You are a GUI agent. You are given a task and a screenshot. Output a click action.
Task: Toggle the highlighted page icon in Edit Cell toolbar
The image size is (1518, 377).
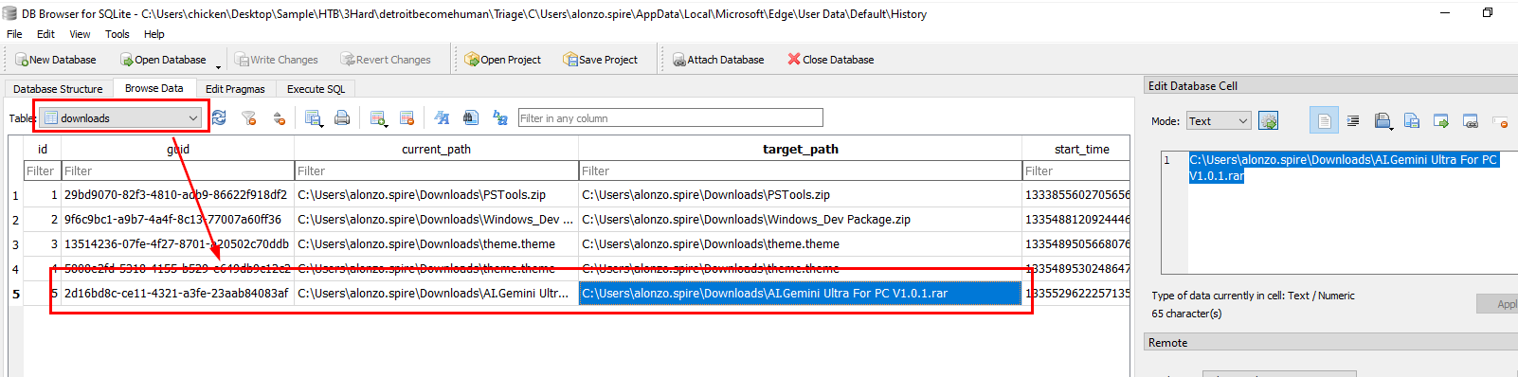1324,120
